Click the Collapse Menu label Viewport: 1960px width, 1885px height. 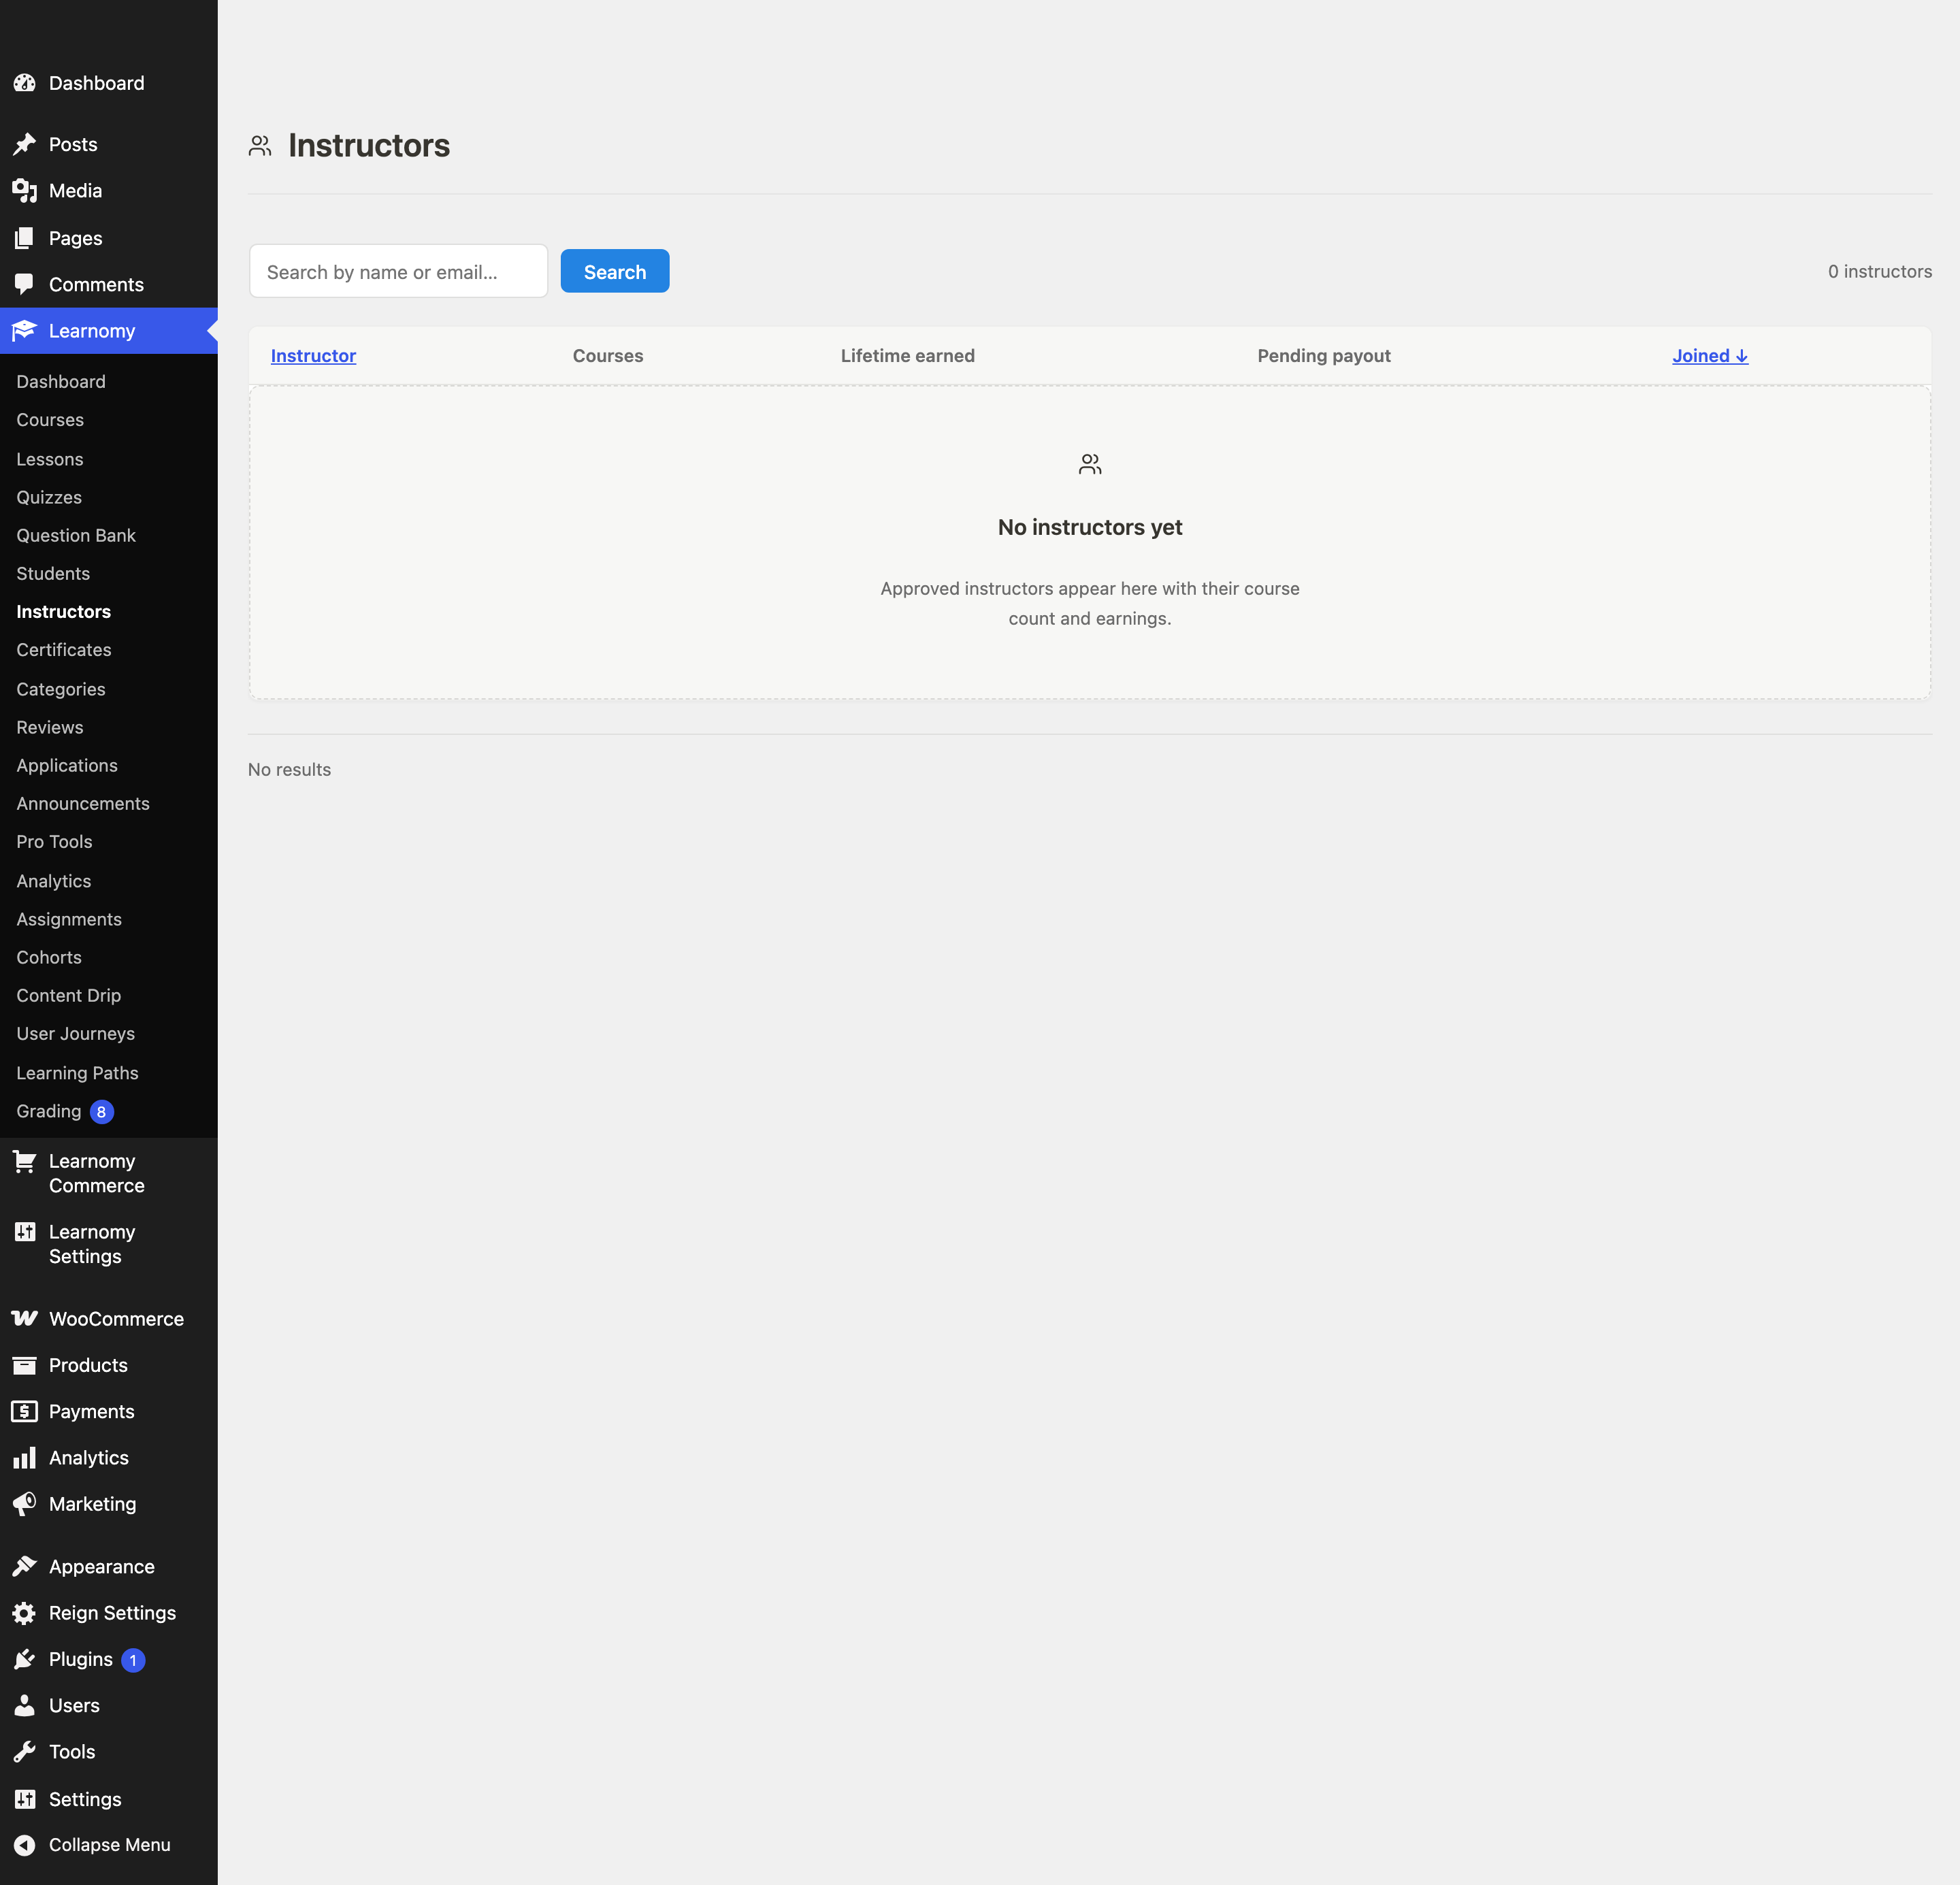(x=110, y=1845)
